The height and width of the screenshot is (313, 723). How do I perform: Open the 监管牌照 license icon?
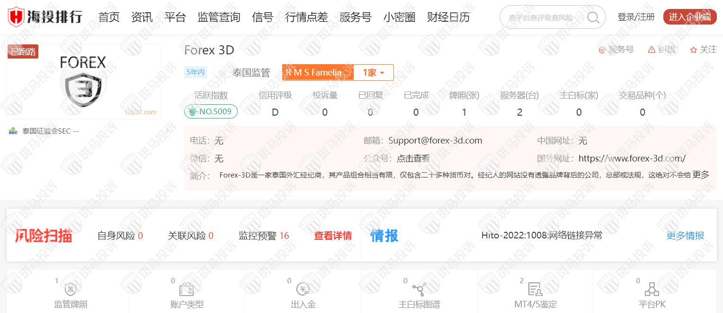pyautogui.click(x=71, y=289)
